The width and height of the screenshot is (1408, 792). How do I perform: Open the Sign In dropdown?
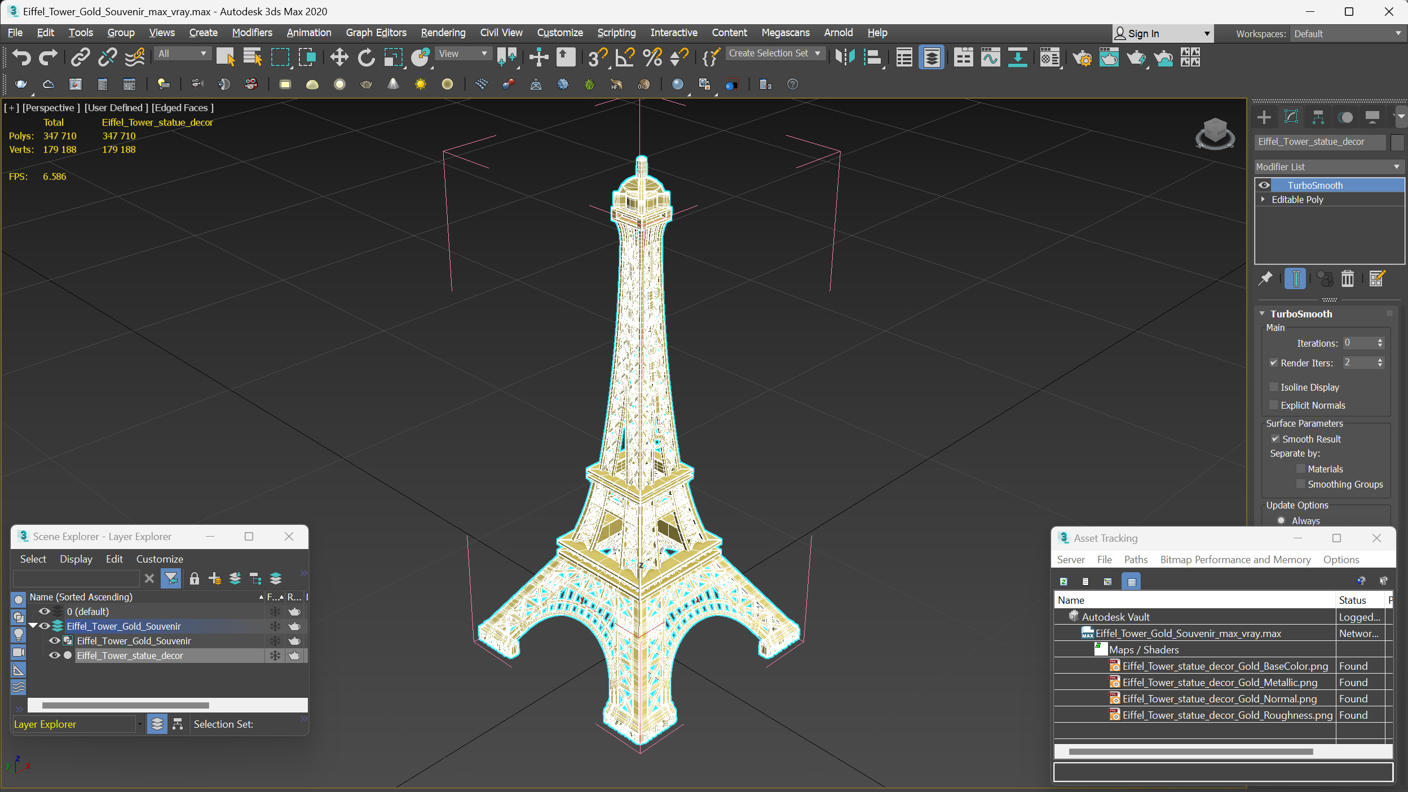1162,34
